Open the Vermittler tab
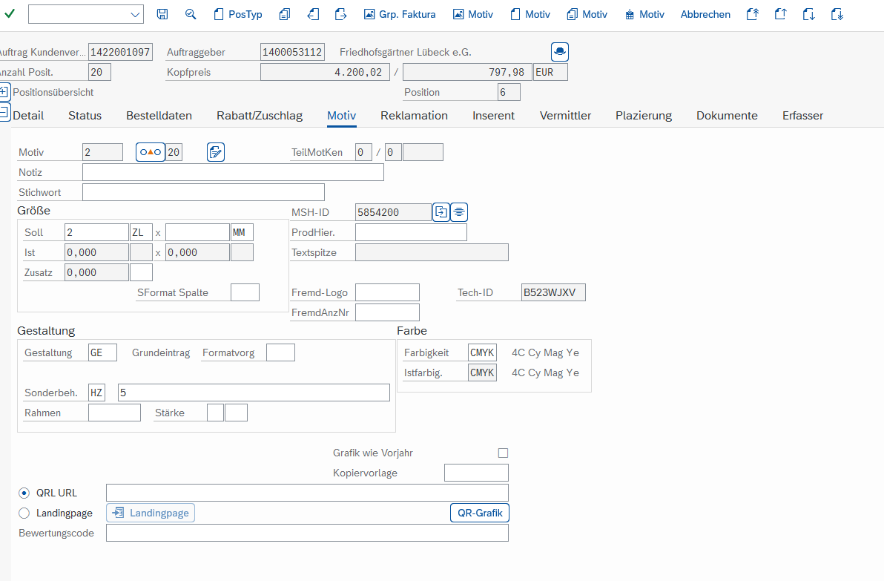This screenshot has width=884, height=581. 565,116
